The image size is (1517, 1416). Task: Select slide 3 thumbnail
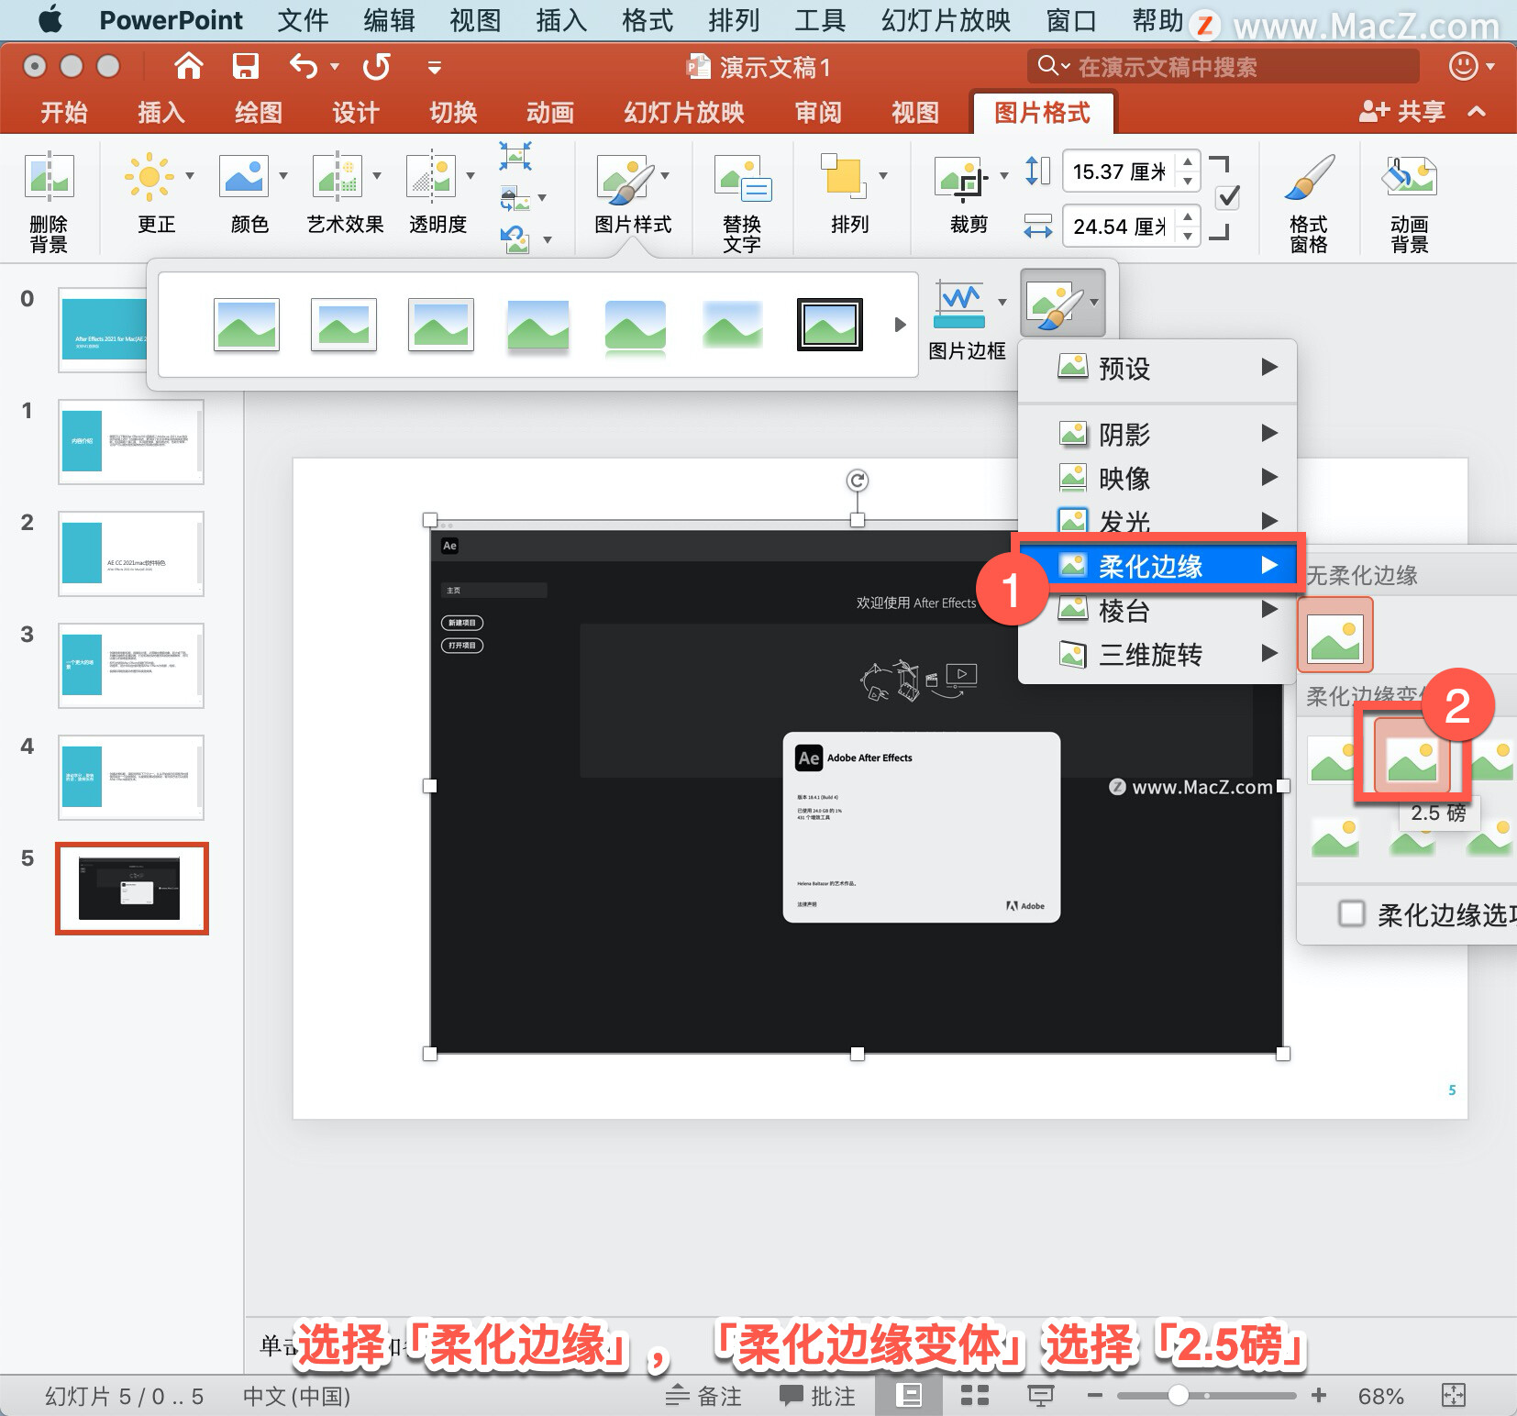pyautogui.click(x=130, y=666)
